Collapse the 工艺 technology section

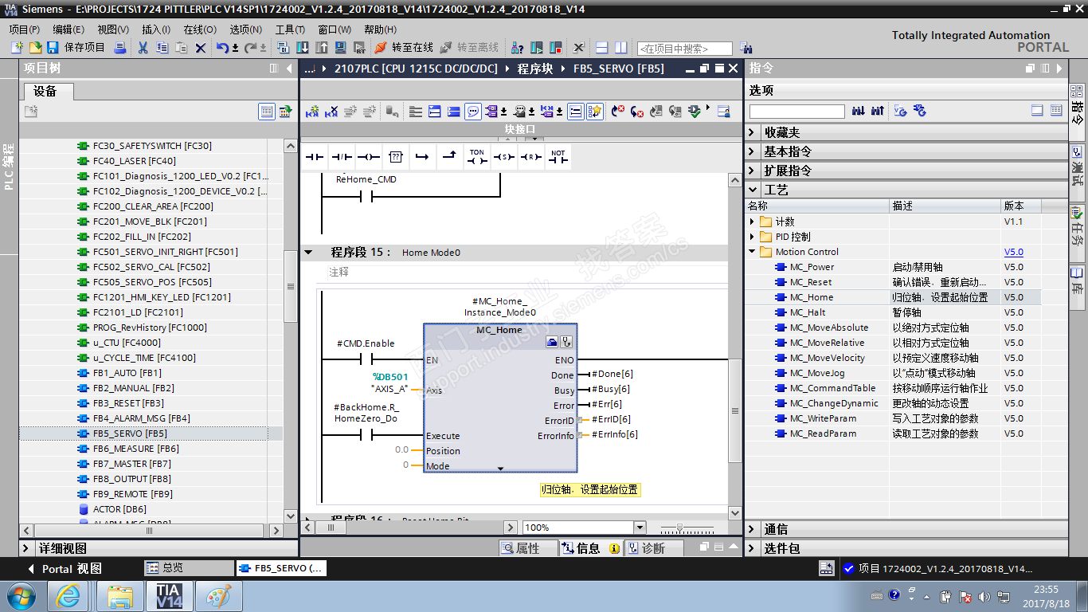tap(753, 190)
